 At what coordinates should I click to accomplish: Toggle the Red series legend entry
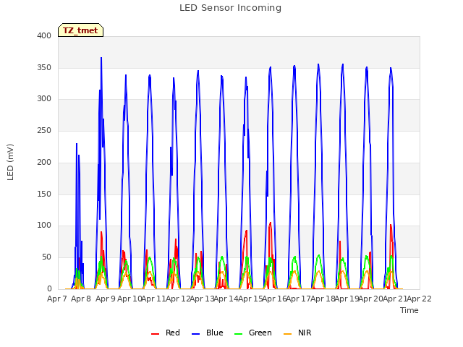click(x=166, y=333)
